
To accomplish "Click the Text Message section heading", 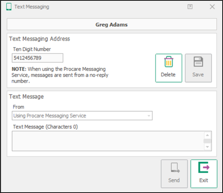I will (26, 97).
